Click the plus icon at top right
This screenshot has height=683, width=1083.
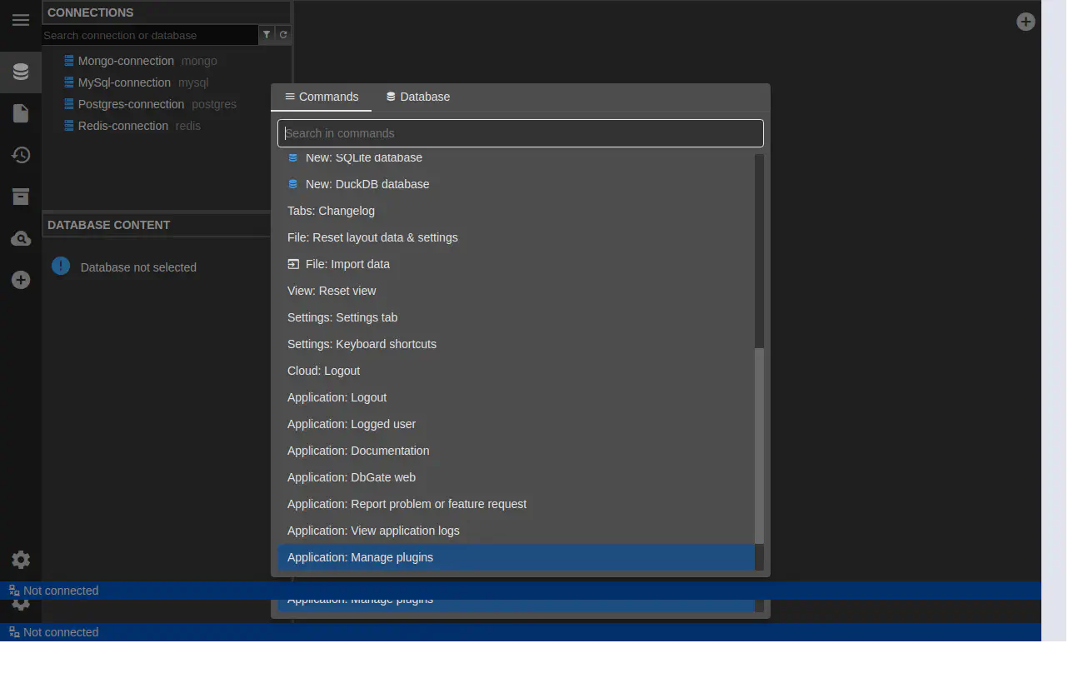(1026, 22)
